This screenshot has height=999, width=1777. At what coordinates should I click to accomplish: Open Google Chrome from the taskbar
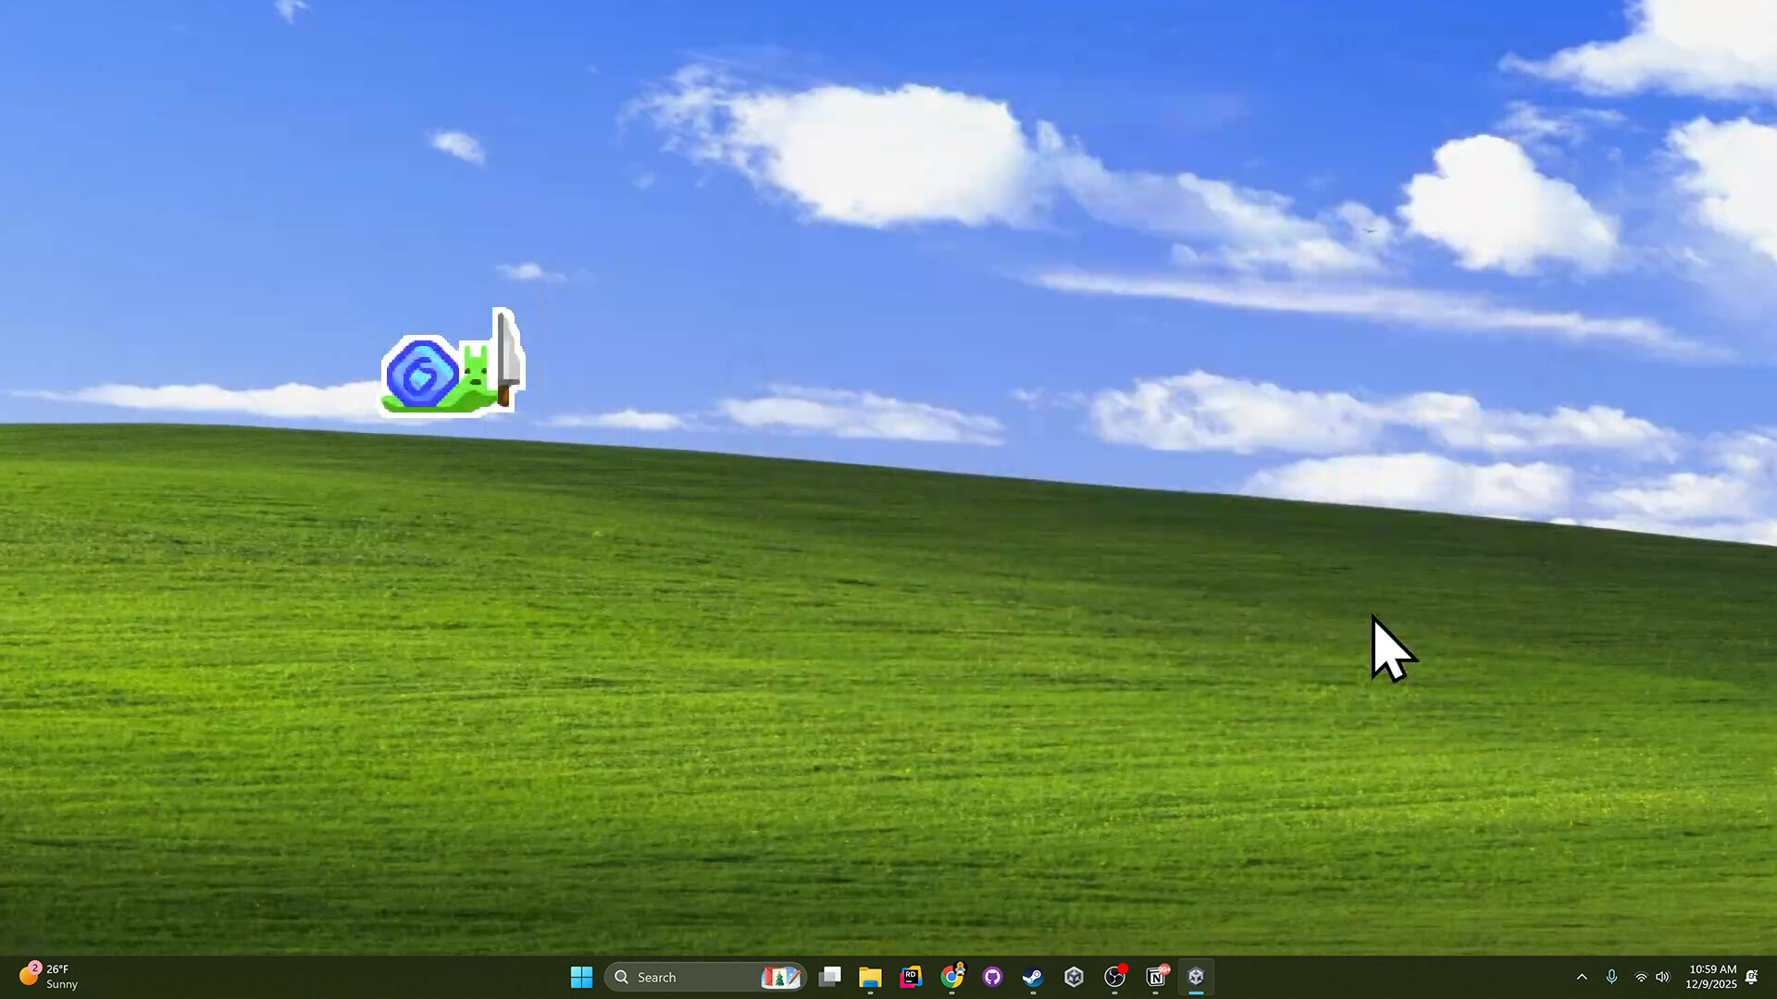[x=952, y=977]
